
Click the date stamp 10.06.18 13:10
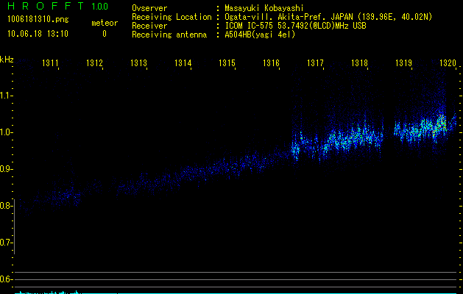tap(38, 34)
